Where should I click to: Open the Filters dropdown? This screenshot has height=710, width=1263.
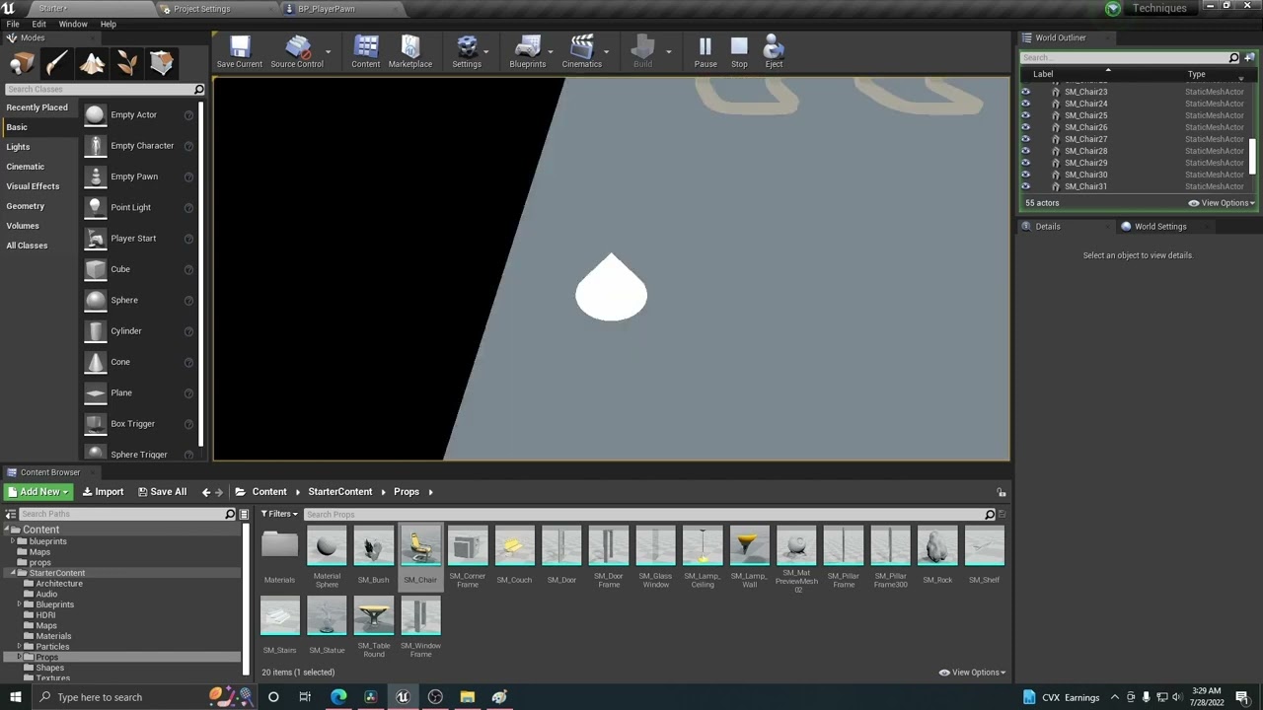point(279,514)
